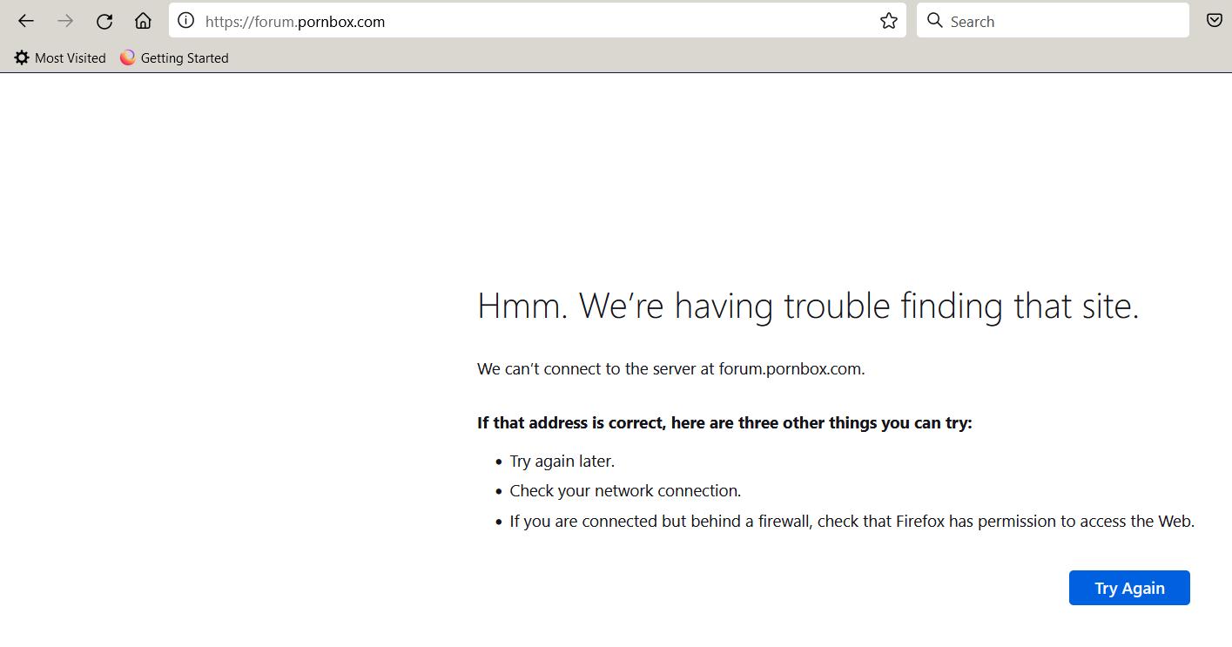
Task: Open the Pocket icon in the toolbar
Action: 1214,21
